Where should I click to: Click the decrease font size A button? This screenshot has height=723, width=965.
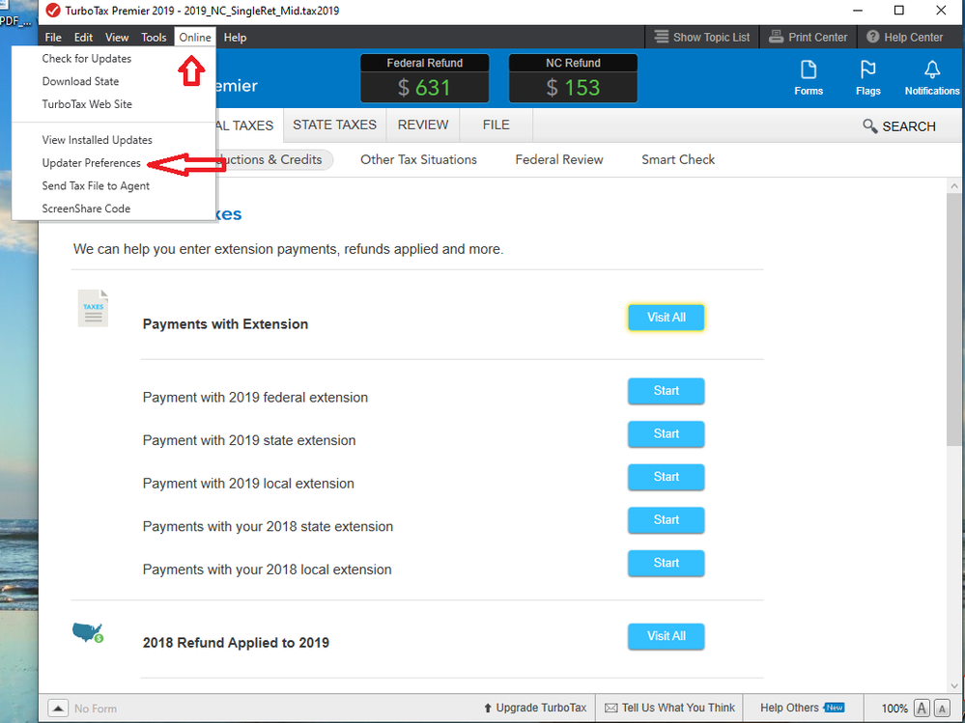coord(942,709)
